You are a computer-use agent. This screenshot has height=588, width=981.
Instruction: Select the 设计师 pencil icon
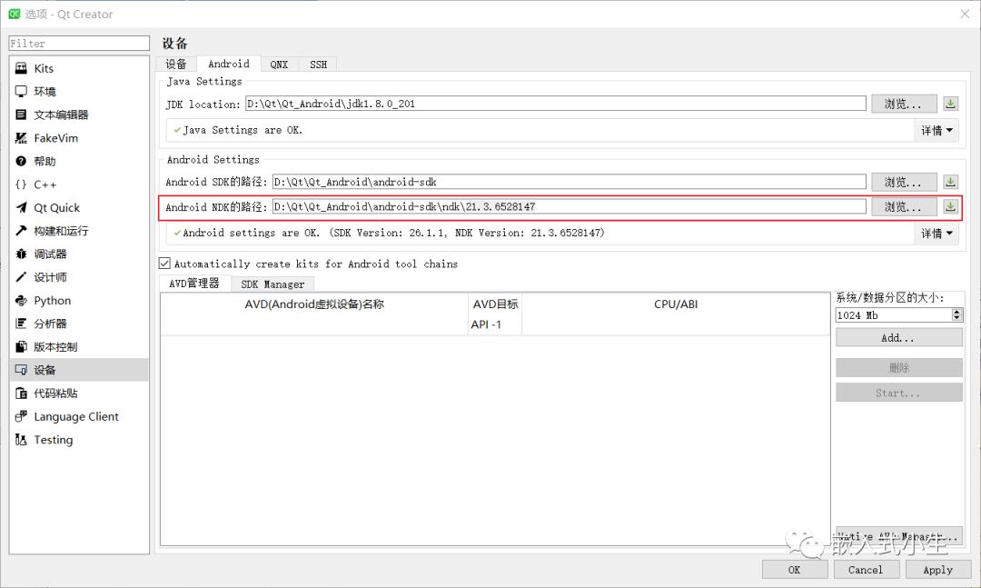pyautogui.click(x=21, y=277)
